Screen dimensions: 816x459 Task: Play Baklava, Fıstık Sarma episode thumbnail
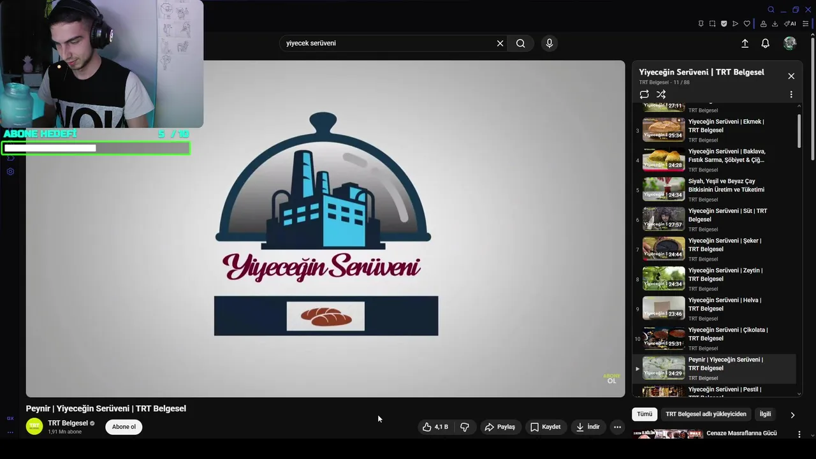pyautogui.click(x=664, y=159)
